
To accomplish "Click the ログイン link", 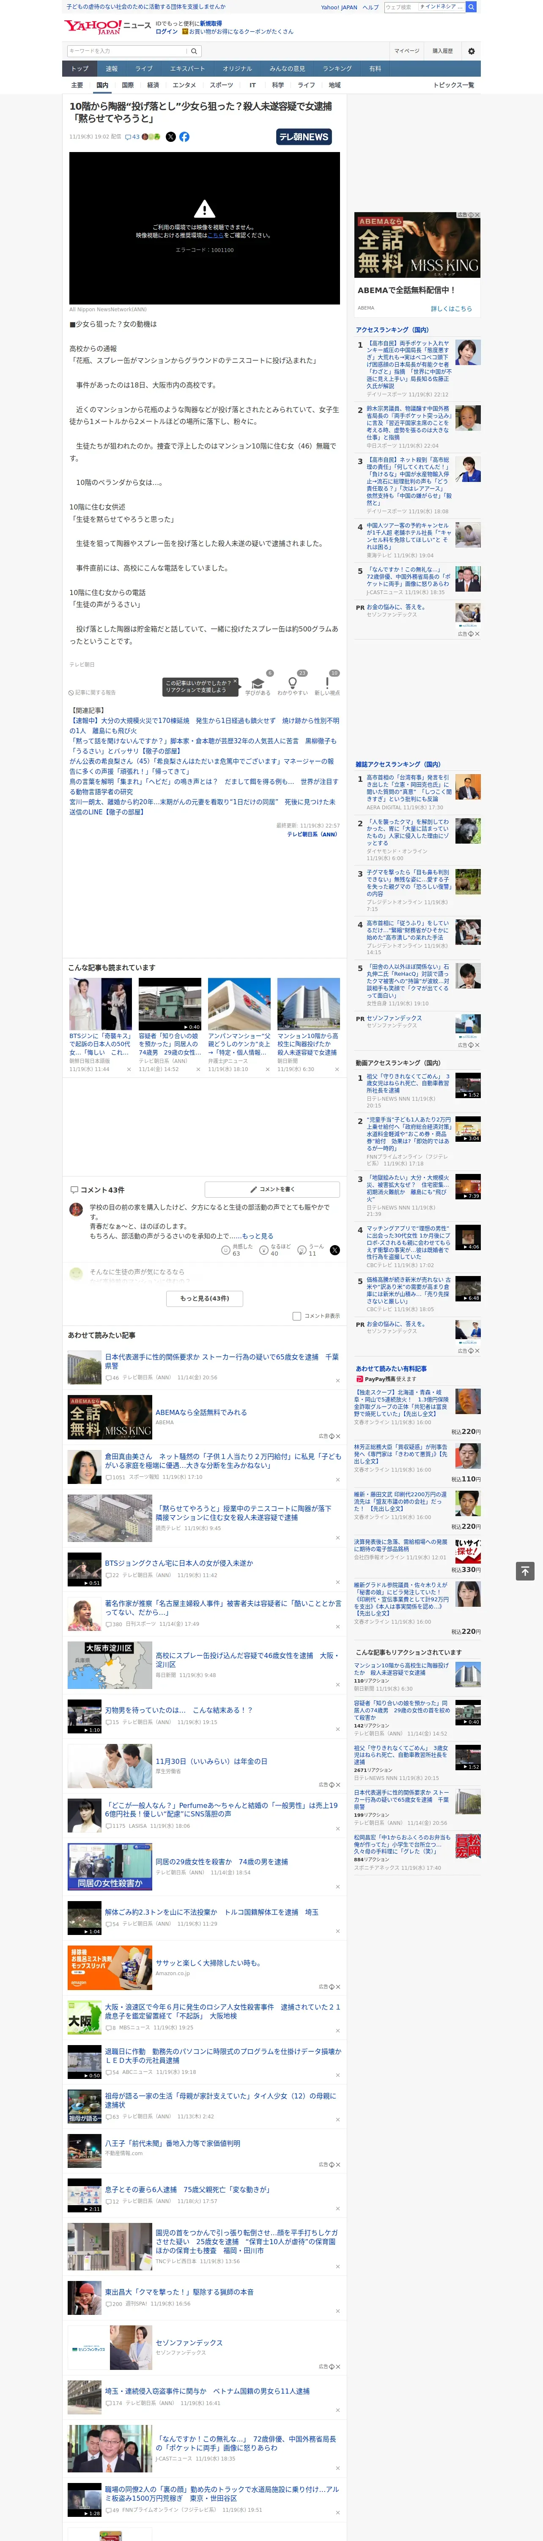I will [x=167, y=32].
